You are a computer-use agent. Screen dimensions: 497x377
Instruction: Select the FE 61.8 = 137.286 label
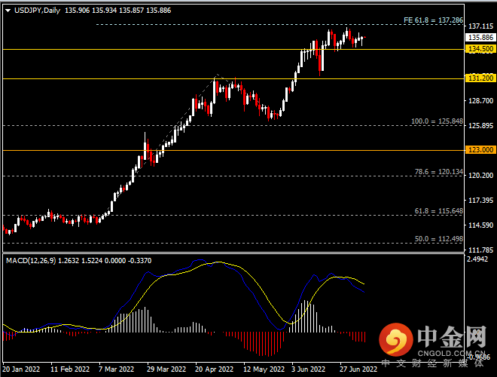pos(433,20)
